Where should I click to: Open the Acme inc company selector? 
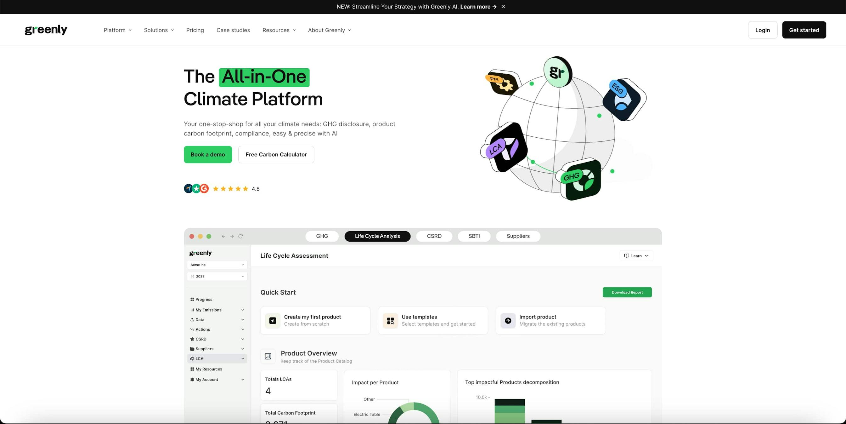tap(217, 265)
